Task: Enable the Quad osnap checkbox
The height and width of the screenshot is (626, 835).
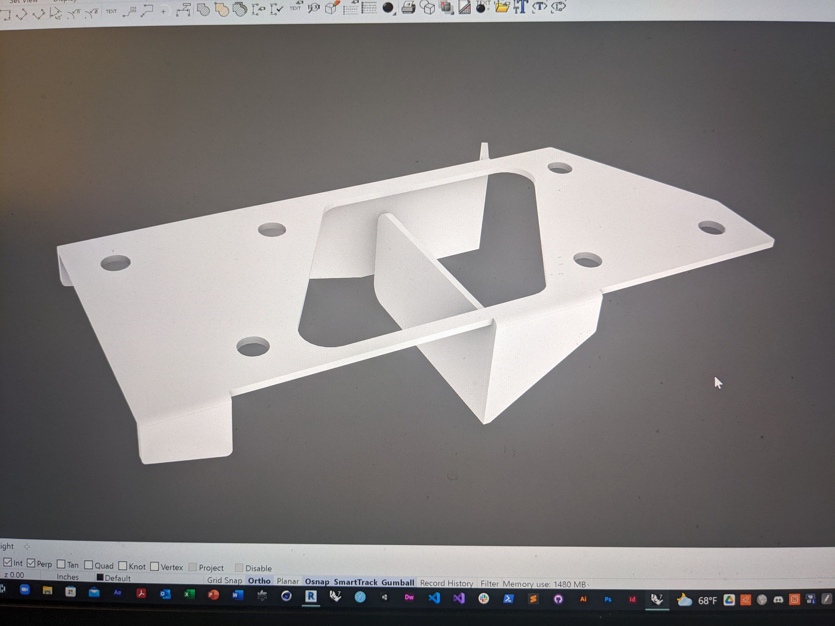Action: click(89, 565)
